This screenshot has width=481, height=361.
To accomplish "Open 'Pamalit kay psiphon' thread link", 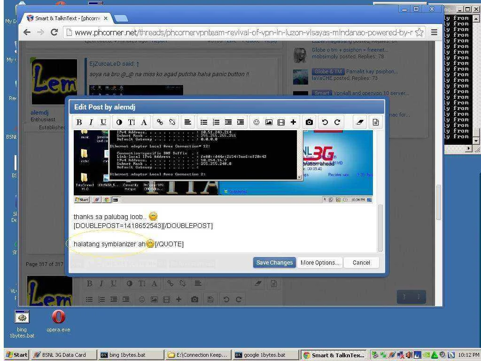I will [x=372, y=71].
